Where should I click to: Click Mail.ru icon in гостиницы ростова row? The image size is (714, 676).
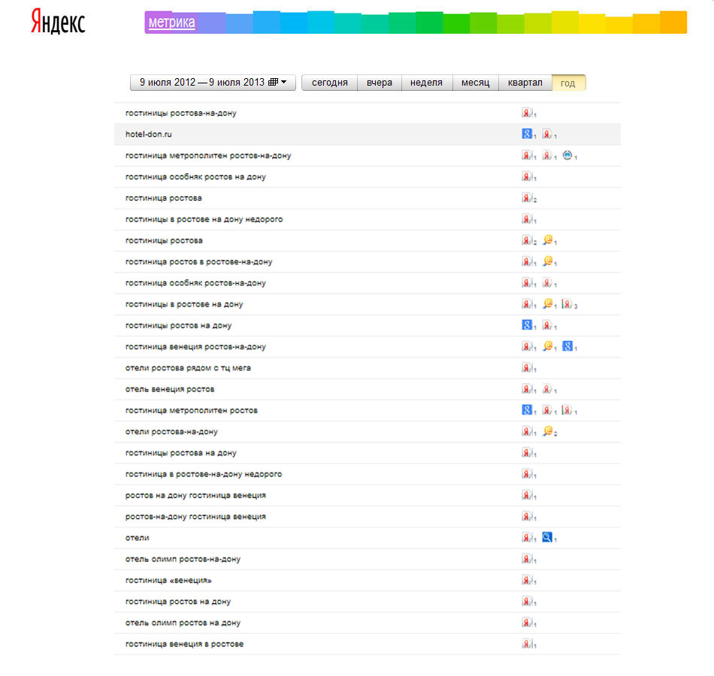(x=548, y=240)
